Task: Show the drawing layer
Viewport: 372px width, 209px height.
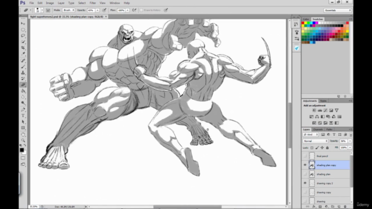Action: pyautogui.click(x=305, y=201)
